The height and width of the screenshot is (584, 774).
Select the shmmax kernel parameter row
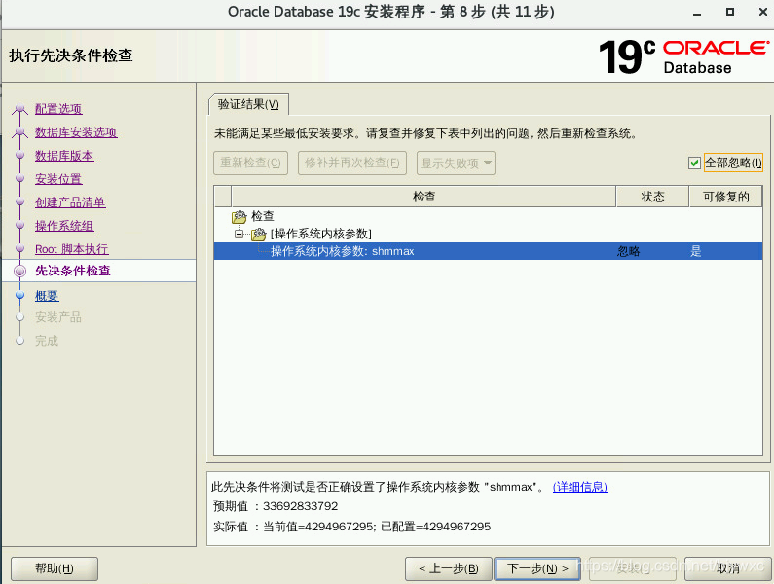(488, 251)
